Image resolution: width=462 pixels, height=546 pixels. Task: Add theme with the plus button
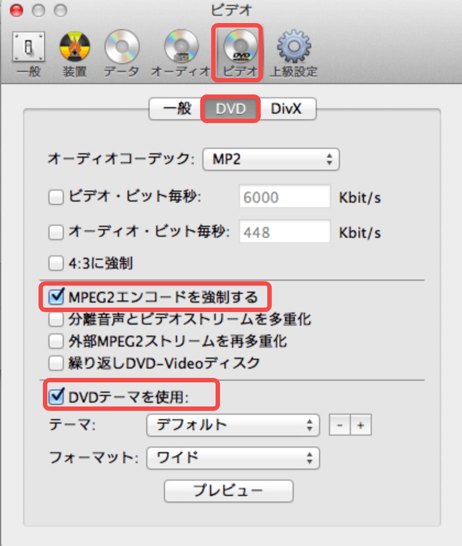click(361, 425)
